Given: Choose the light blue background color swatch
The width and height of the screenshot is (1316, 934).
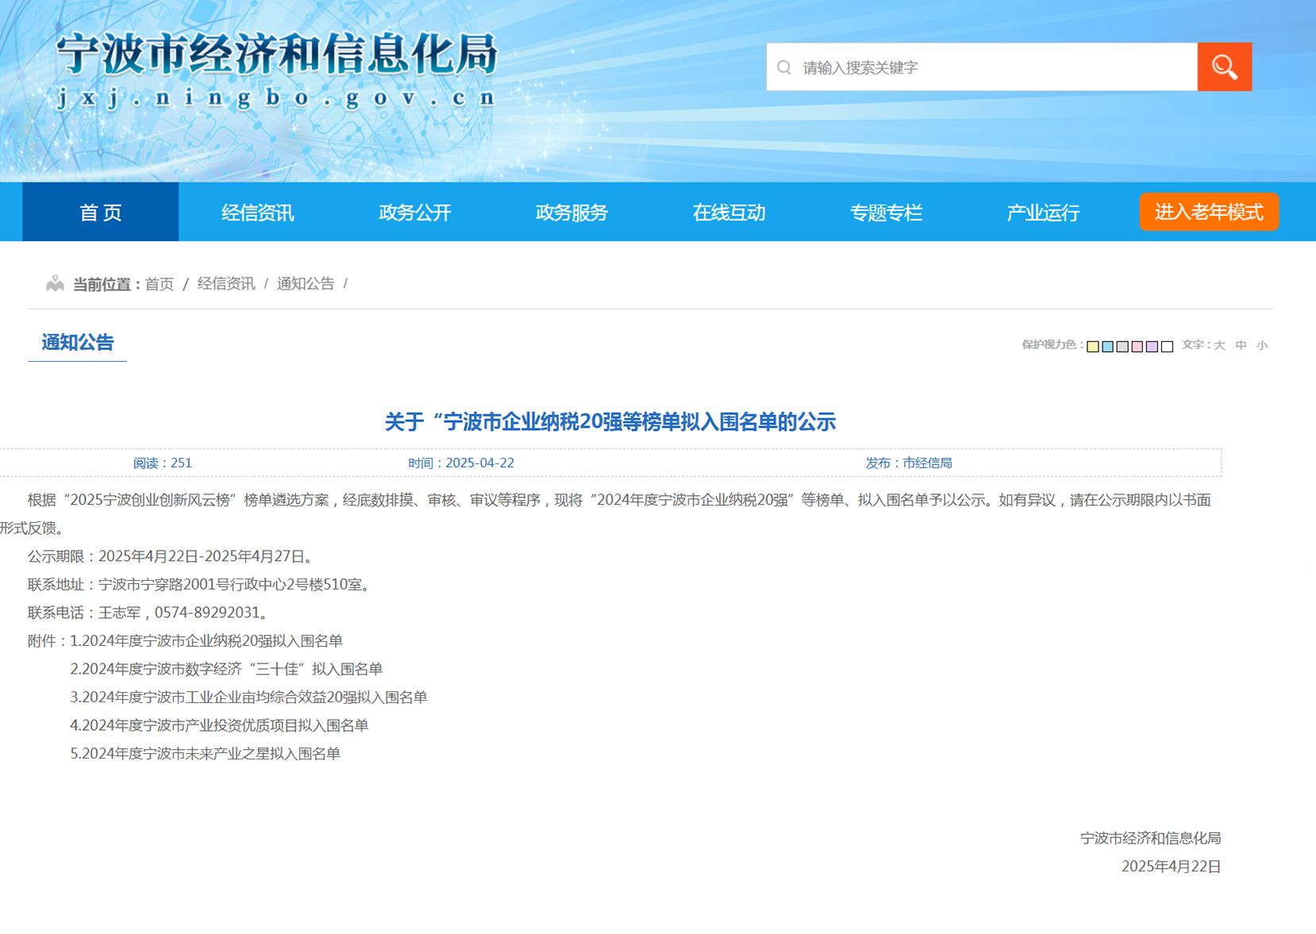Looking at the screenshot, I should [x=1107, y=347].
